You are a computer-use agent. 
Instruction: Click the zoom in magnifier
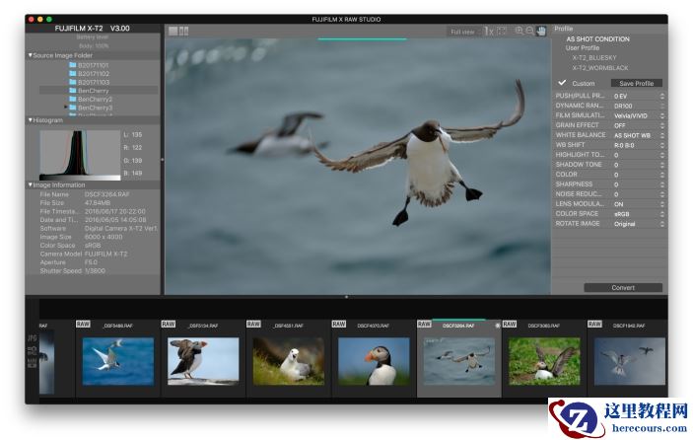tap(519, 31)
